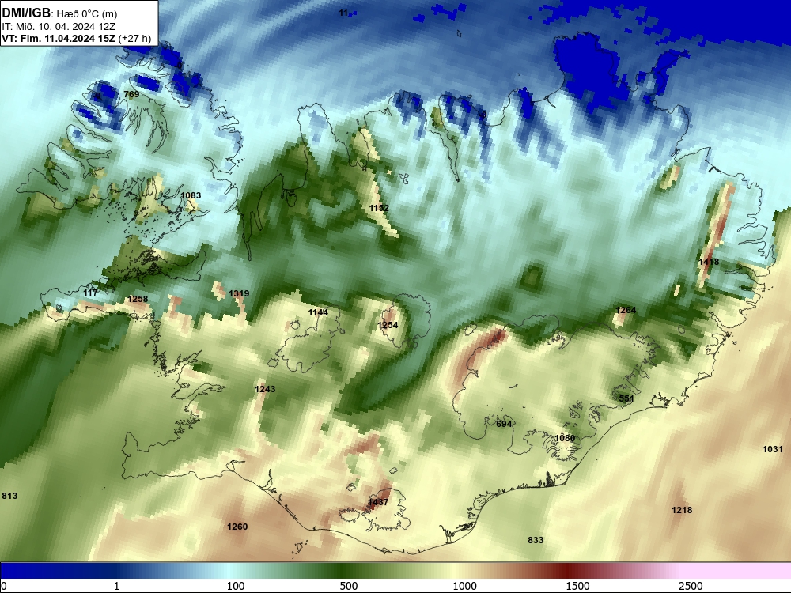This screenshot has width=791, height=593.
Task: Click the map value label 1218
Action: coord(682,510)
